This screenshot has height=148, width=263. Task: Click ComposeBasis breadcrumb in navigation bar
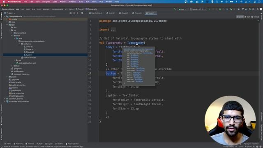[x=8, y=9]
